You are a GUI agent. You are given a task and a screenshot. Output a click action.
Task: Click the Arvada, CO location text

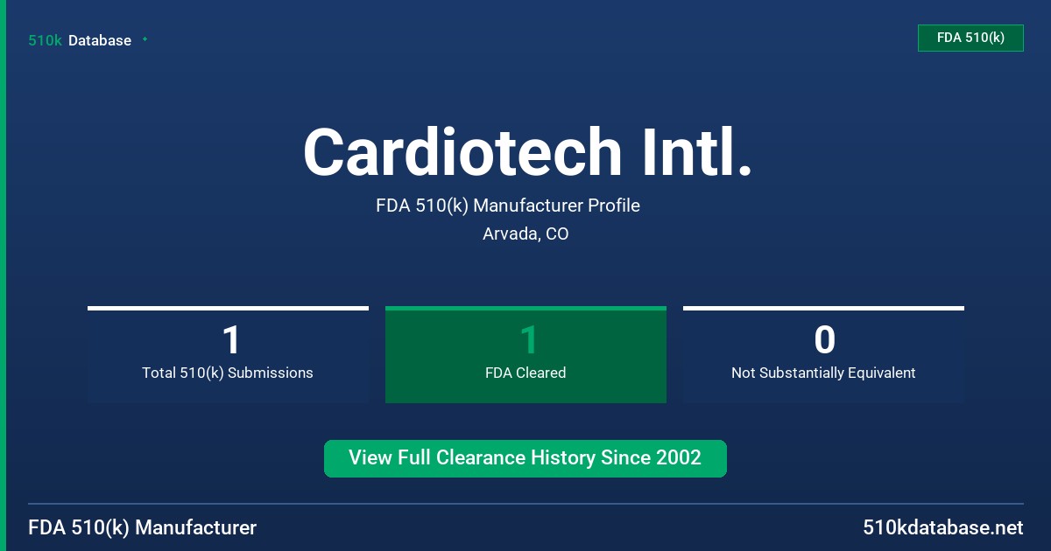525,234
